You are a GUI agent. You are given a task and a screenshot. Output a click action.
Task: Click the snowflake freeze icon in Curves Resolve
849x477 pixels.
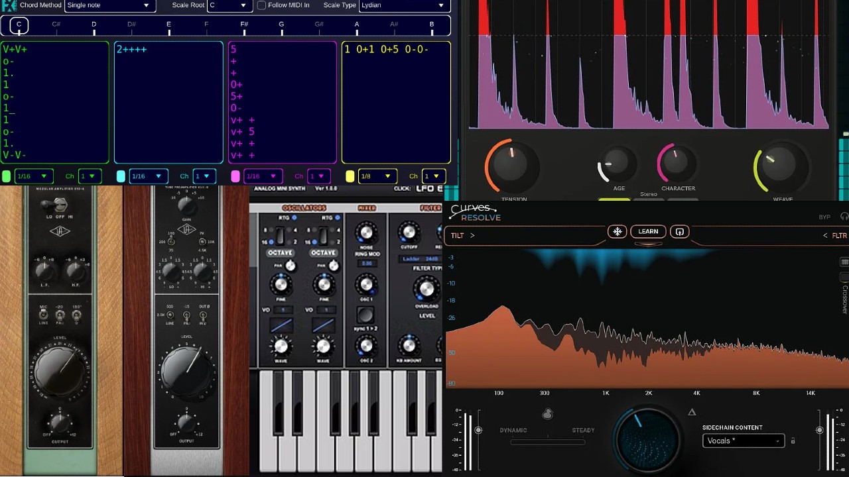tap(618, 231)
